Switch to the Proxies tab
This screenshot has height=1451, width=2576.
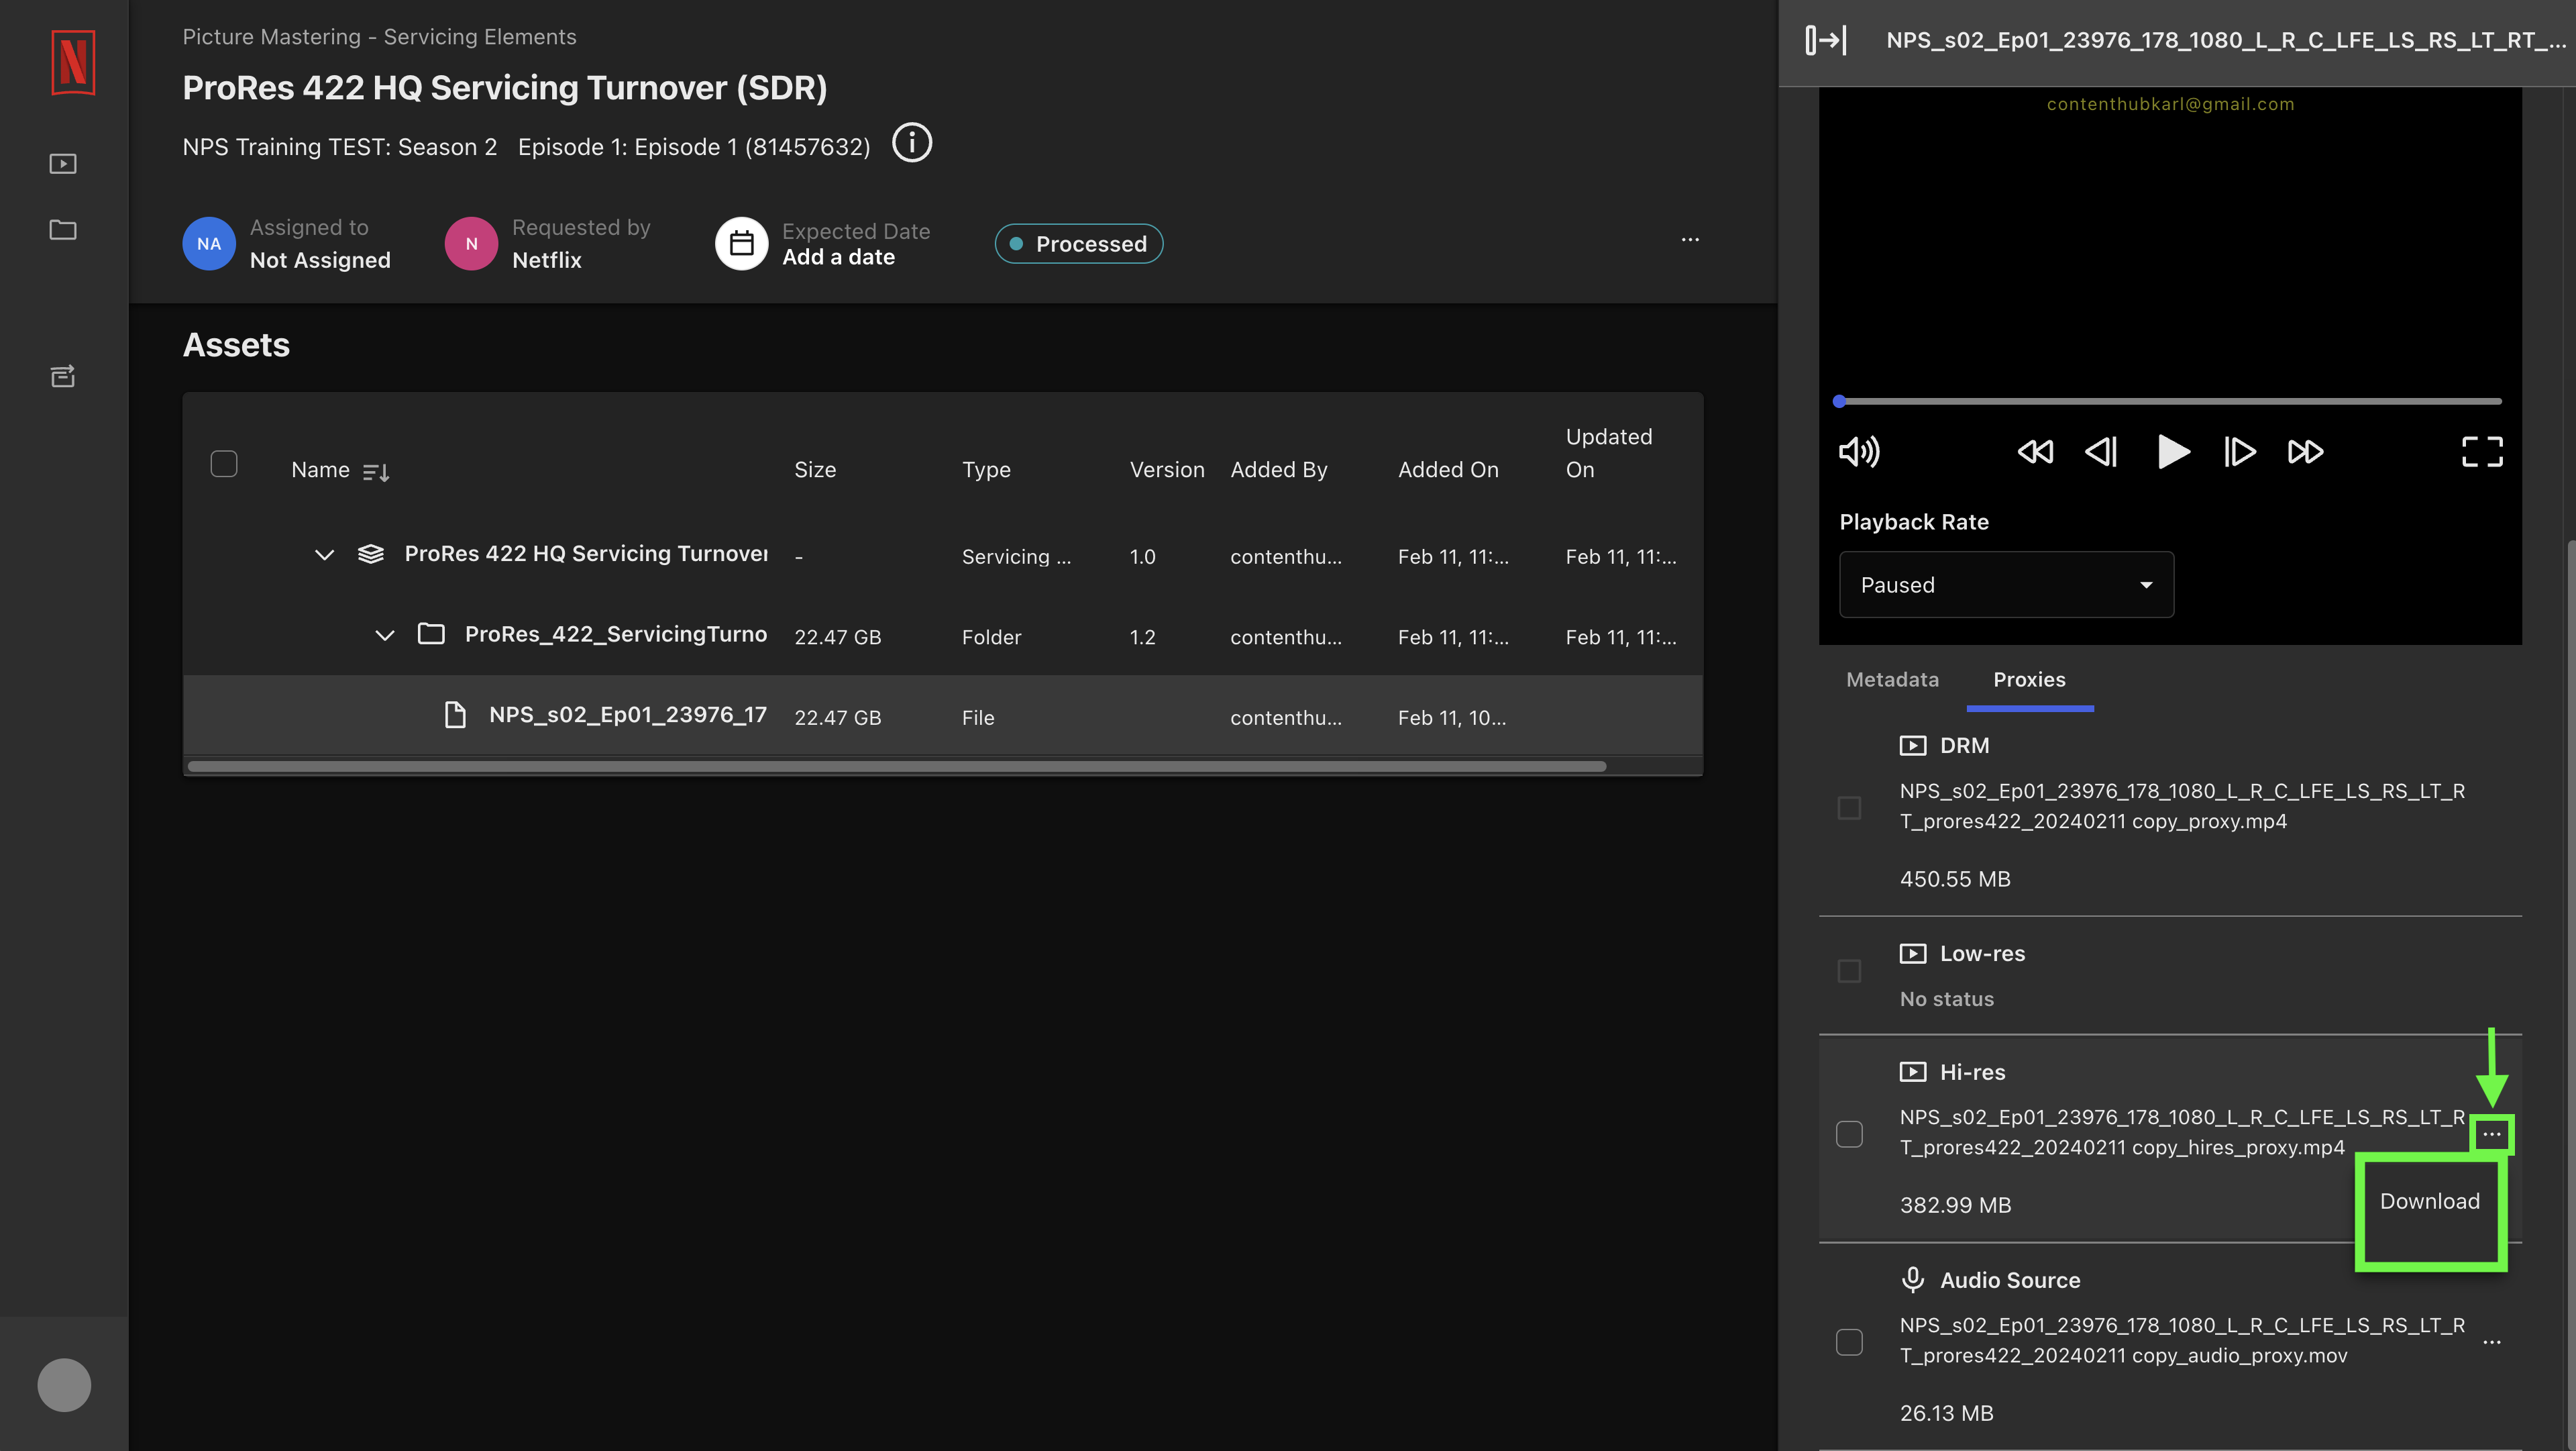click(x=2029, y=679)
